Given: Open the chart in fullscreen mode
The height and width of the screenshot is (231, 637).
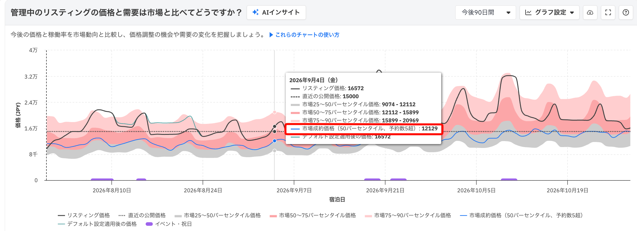Looking at the screenshot, I should (x=608, y=13).
